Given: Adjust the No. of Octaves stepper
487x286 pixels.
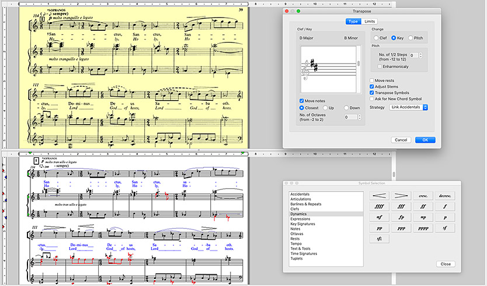Looking at the screenshot, I should pos(360,117).
